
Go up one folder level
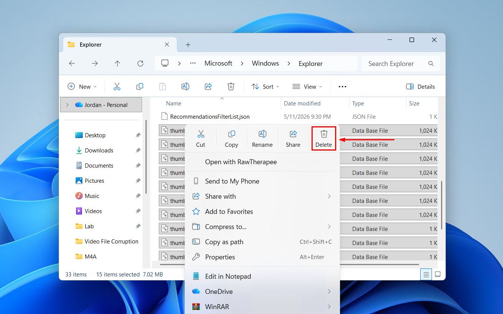pos(117,64)
